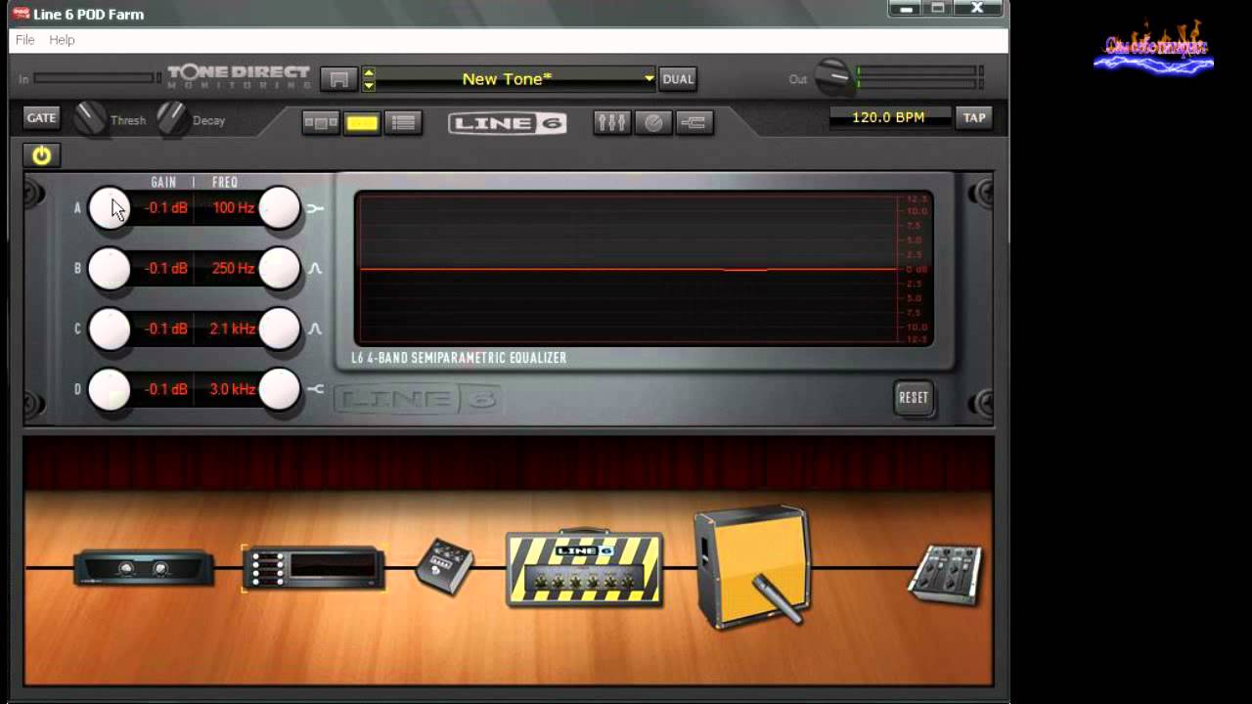This screenshot has height=704, width=1252.
Task: Click the 120.0 BPM tempo field
Action: pos(889,117)
